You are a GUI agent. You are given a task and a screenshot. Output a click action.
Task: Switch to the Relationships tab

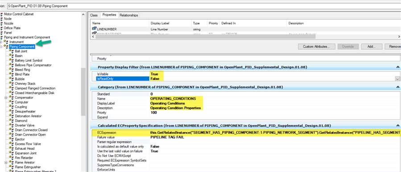click(x=129, y=15)
